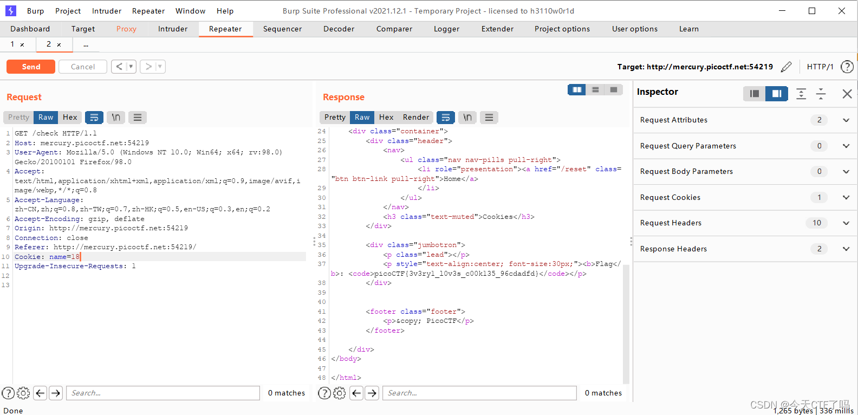Edit target with the pencil icon
Viewport: 858px width, 415px height.
pyautogui.click(x=786, y=67)
